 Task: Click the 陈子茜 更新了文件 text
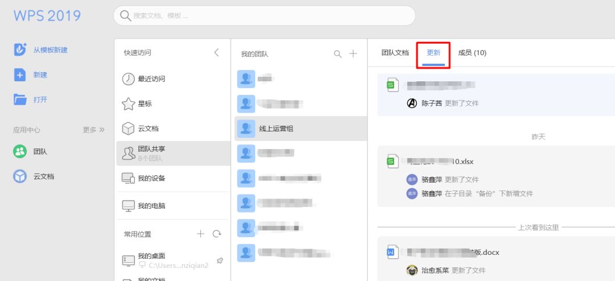[450, 104]
